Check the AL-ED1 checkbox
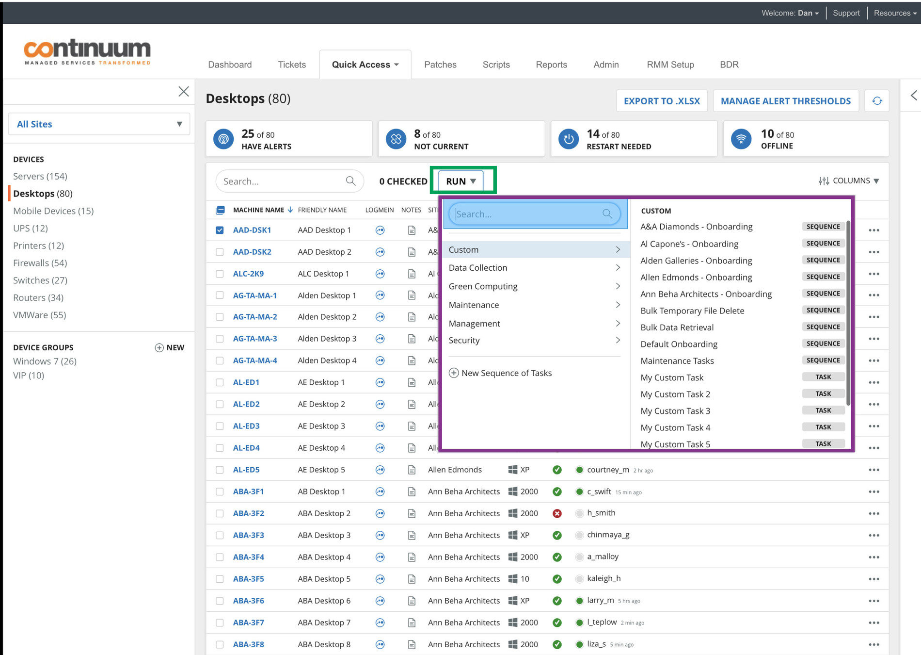921x655 pixels. (x=220, y=382)
